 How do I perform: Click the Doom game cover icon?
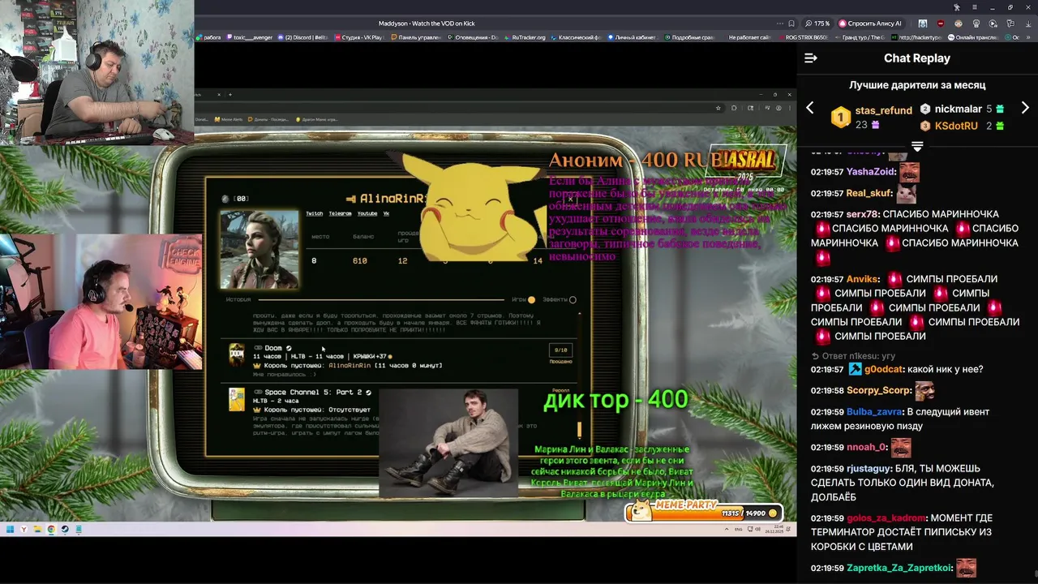pos(236,355)
